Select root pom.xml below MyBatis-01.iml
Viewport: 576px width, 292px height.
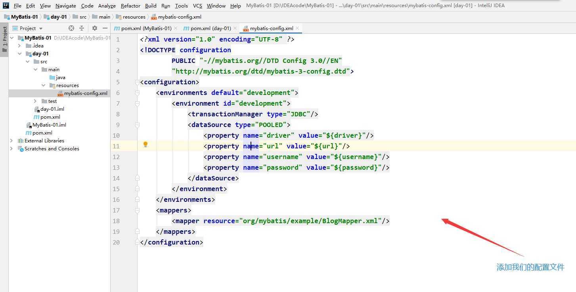(39, 133)
